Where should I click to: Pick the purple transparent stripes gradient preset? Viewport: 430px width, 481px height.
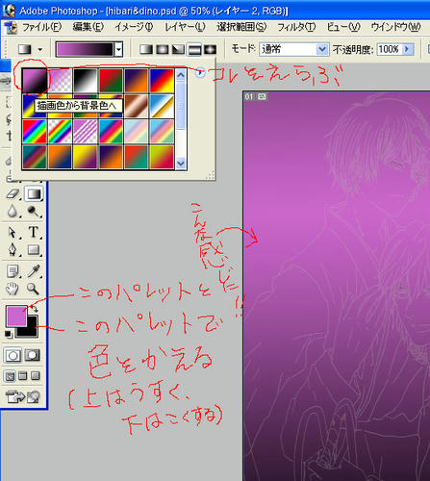[x=86, y=132]
